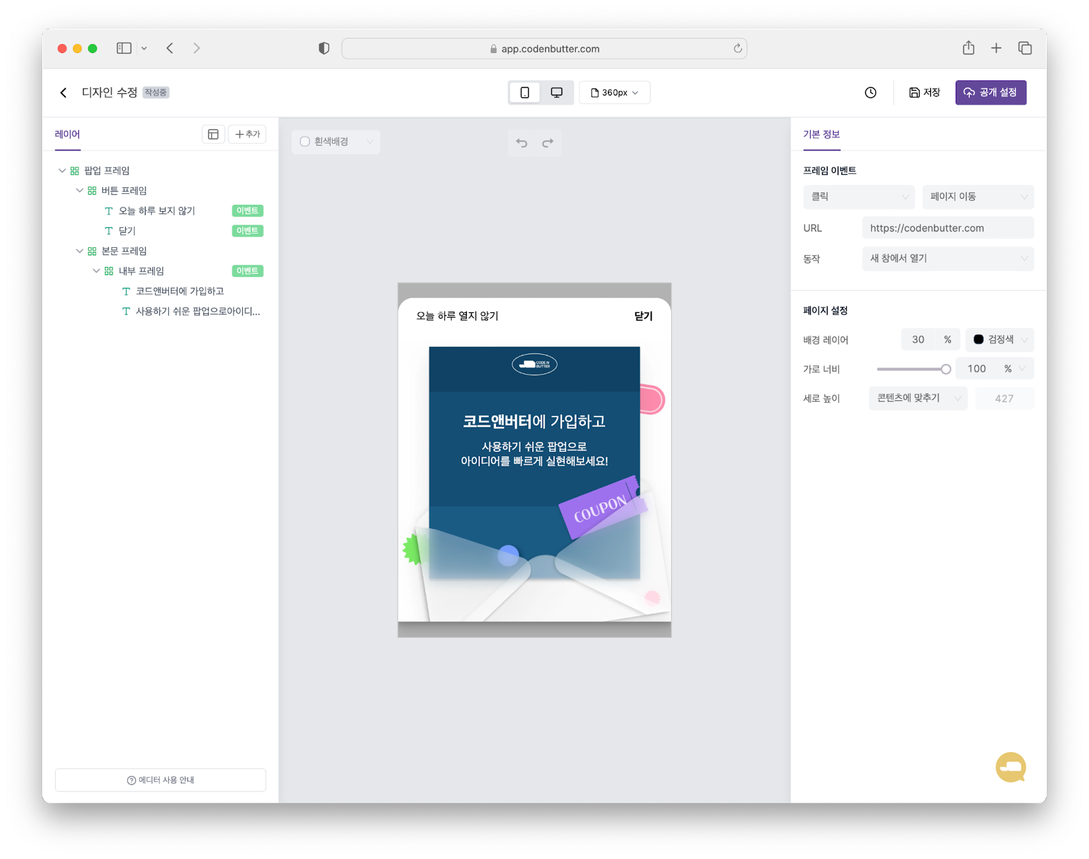The height and width of the screenshot is (859, 1089).
Task: Go back using the arrow beside 디자인 수정
Action: point(63,93)
